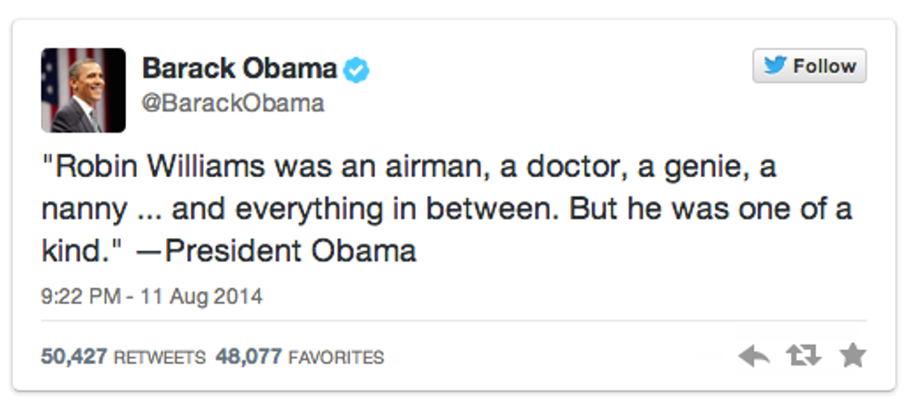This screenshot has width=909, height=418.
Task: Open the @BarackObama handle link
Action: point(232,104)
